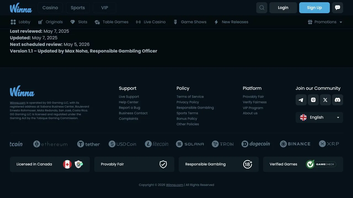353x198 pixels.
Task: Click the Sign Up button
Action: tap(314, 8)
